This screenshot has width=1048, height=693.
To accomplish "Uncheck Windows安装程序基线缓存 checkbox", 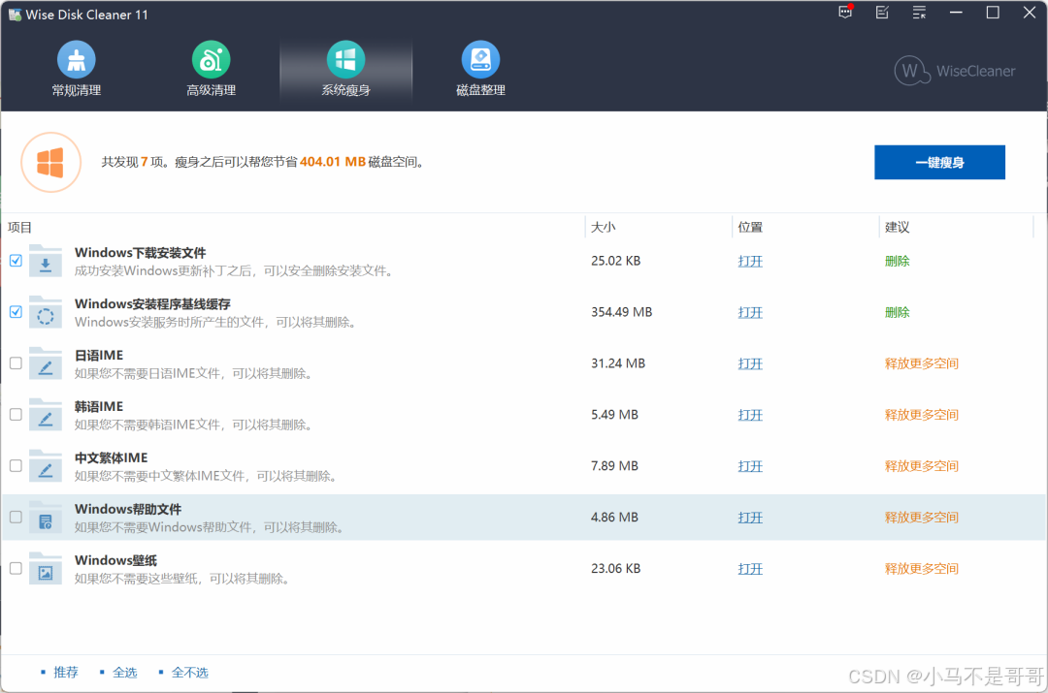I will point(16,312).
